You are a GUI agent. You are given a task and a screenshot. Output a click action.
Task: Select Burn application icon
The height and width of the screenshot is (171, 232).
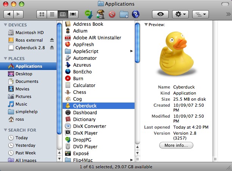(x=68, y=78)
